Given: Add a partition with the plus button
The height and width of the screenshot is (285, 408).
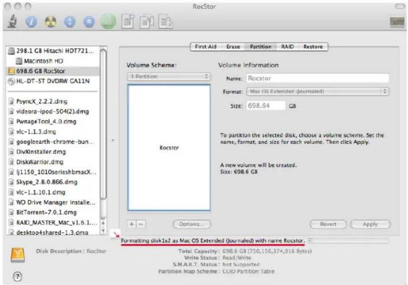Looking at the screenshot, I should point(132,224).
